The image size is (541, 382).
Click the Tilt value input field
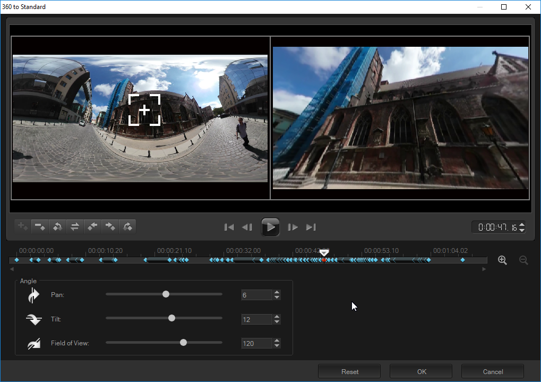(x=256, y=319)
